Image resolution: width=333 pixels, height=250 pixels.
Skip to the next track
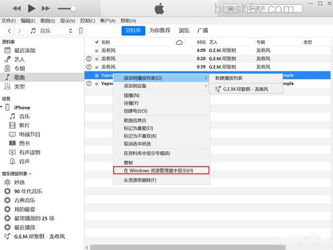pos(46,9)
